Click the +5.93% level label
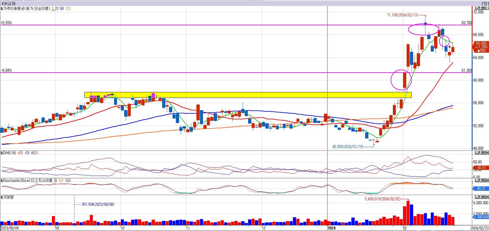 pos(6,23)
